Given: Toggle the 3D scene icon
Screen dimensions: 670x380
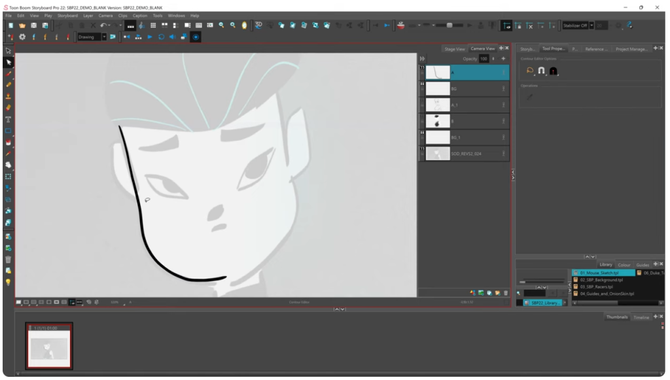Looking at the screenshot, I should (x=258, y=26).
